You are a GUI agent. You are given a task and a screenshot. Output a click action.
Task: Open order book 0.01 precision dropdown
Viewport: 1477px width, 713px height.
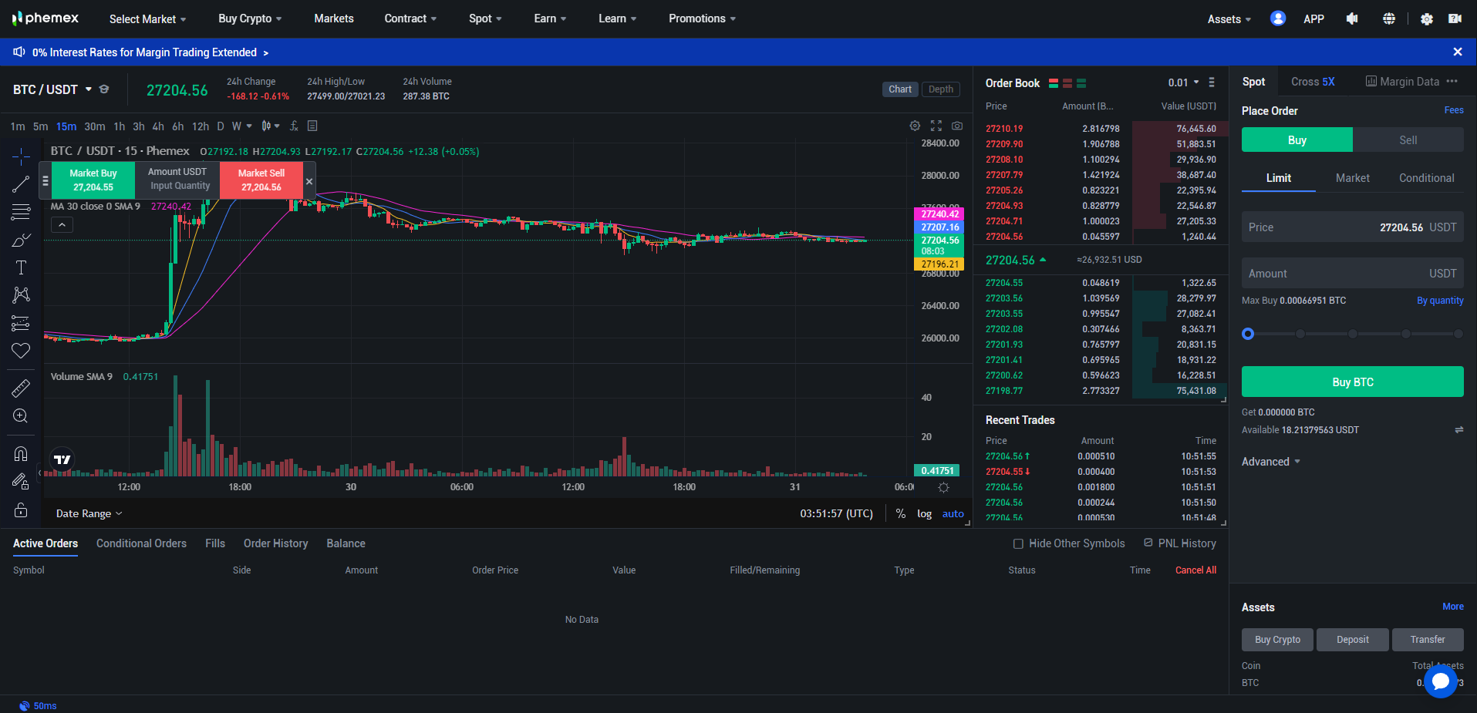pos(1184,82)
